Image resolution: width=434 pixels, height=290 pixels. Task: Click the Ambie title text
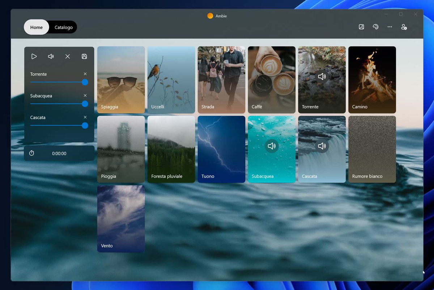(x=221, y=16)
